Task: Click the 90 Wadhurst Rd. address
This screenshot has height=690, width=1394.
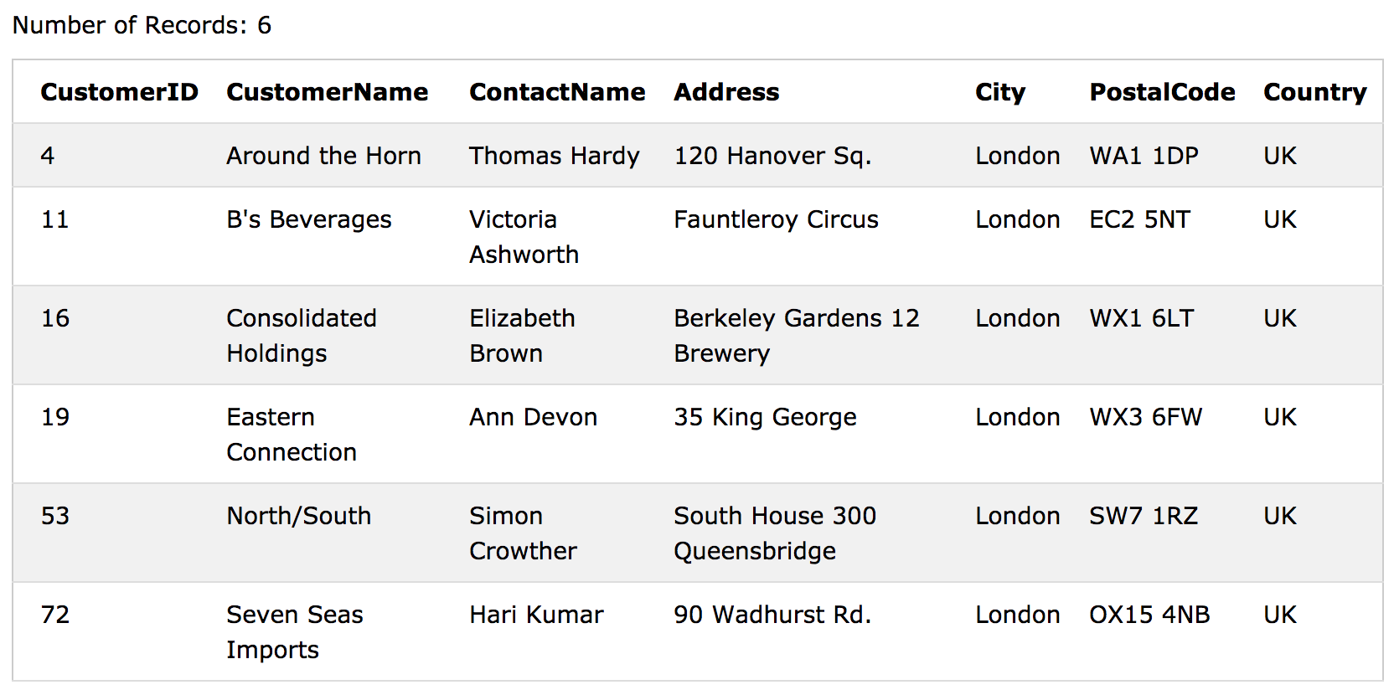Action: [772, 615]
